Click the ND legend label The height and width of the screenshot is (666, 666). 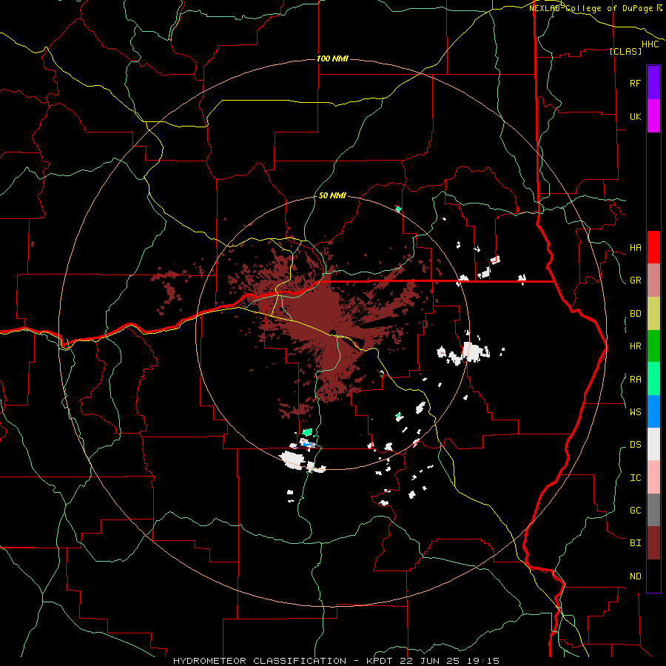click(x=636, y=576)
